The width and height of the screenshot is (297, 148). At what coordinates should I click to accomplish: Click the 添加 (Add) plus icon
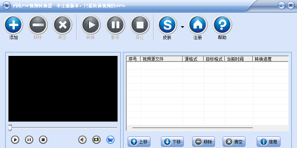click(13, 25)
